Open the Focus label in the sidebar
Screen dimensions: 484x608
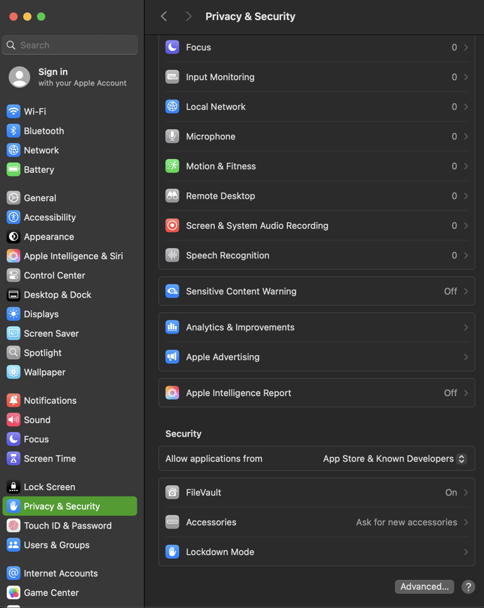[x=37, y=440]
